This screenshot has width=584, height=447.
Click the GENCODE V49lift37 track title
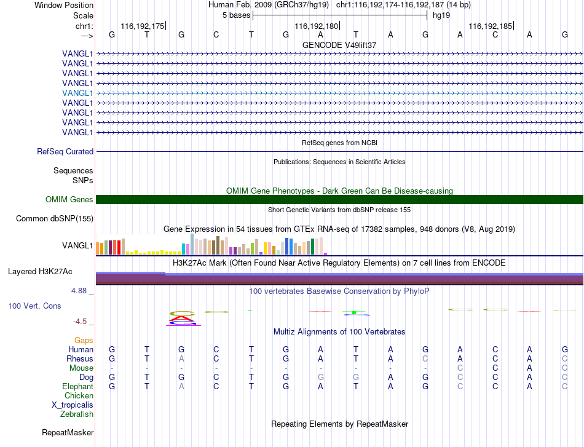(339, 45)
